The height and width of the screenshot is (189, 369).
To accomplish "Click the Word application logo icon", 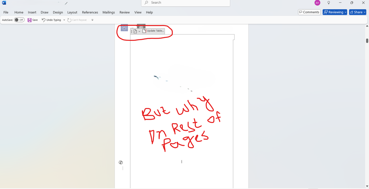I will pos(4,3).
